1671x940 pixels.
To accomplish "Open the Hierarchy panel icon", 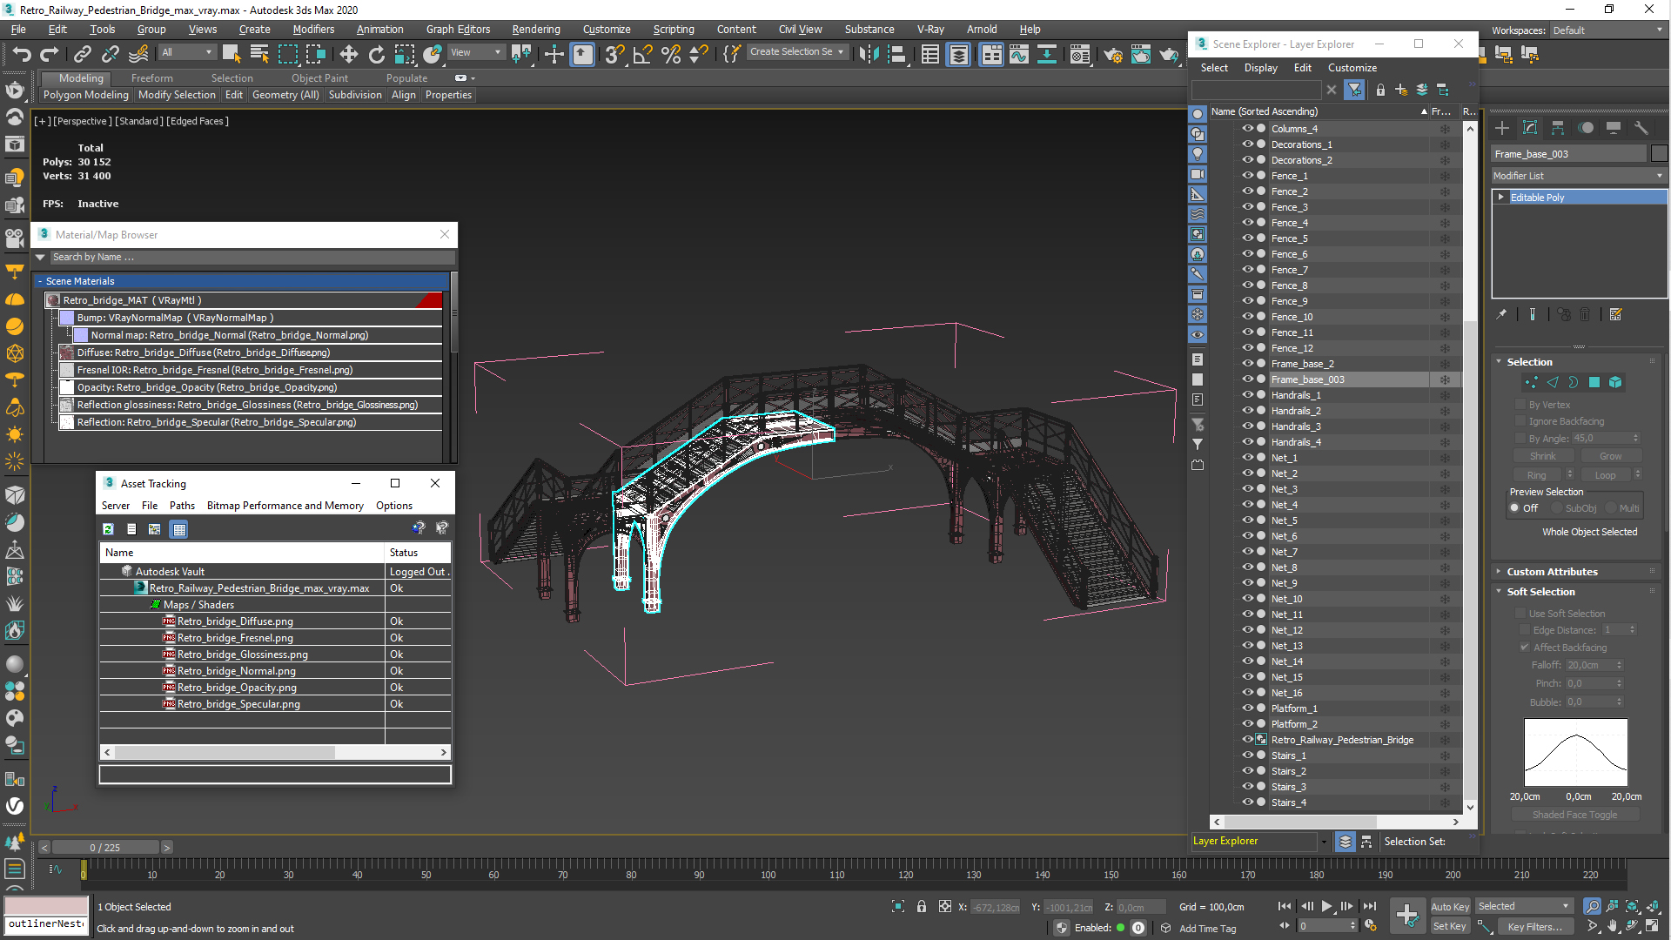I will click(1558, 128).
